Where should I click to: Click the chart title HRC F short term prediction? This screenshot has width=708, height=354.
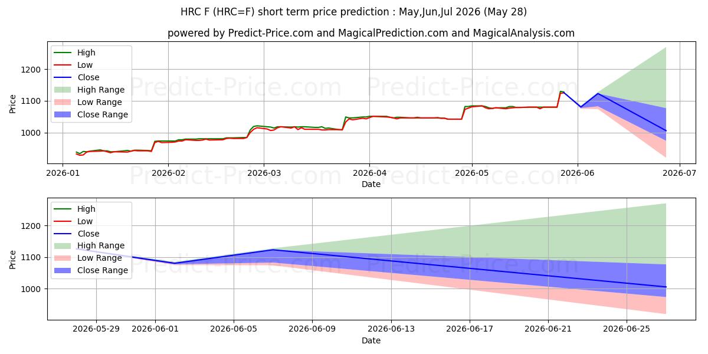pyautogui.click(x=353, y=12)
